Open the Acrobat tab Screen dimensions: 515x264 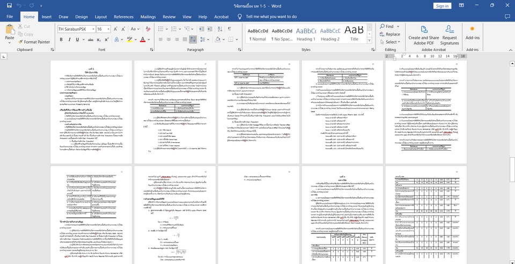[222, 17]
